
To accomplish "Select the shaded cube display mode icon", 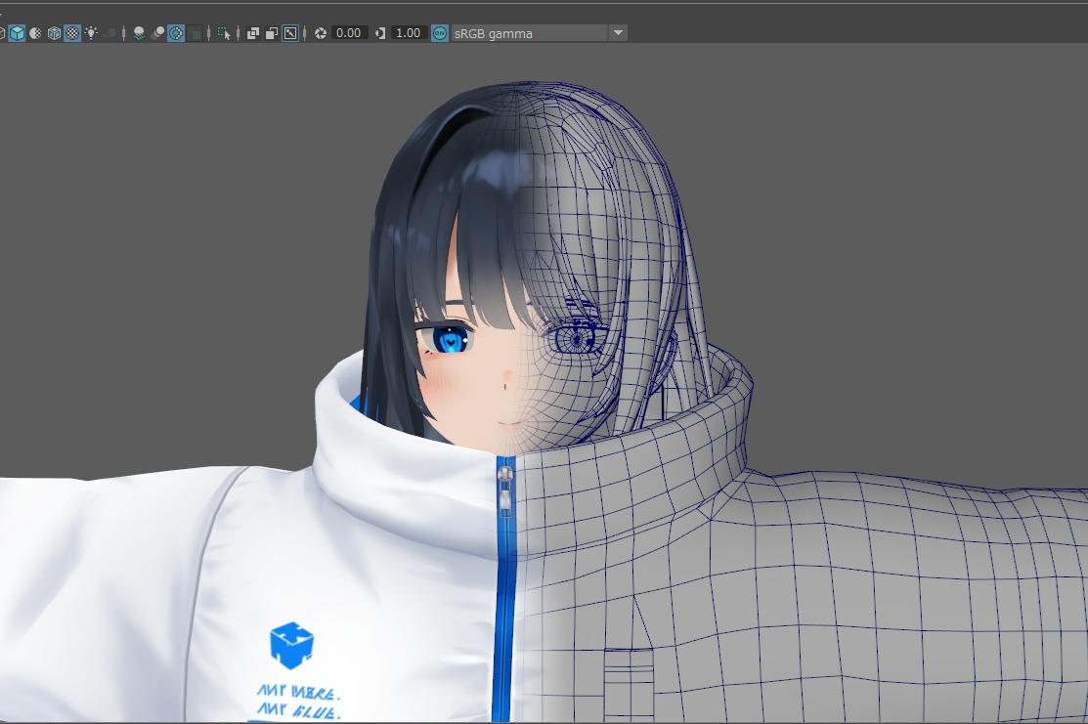I will [17, 32].
